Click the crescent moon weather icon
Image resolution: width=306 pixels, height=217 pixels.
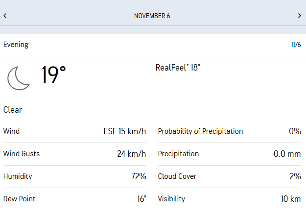click(x=18, y=78)
